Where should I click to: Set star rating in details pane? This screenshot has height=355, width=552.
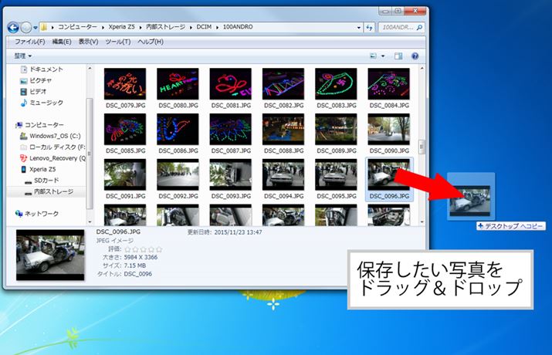click(x=144, y=249)
